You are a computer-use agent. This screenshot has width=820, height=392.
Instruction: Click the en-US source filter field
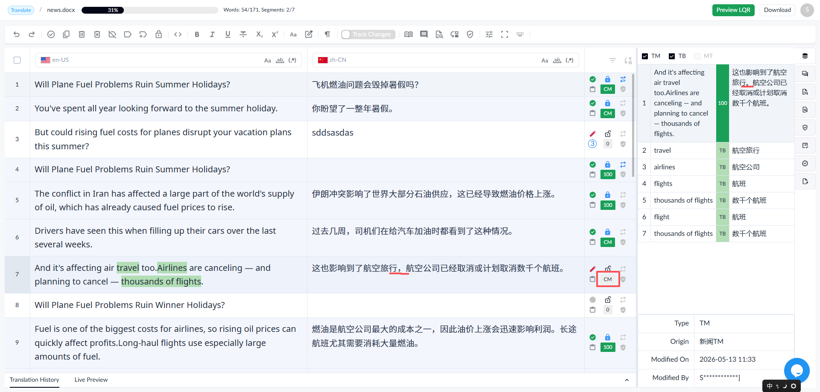168,60
